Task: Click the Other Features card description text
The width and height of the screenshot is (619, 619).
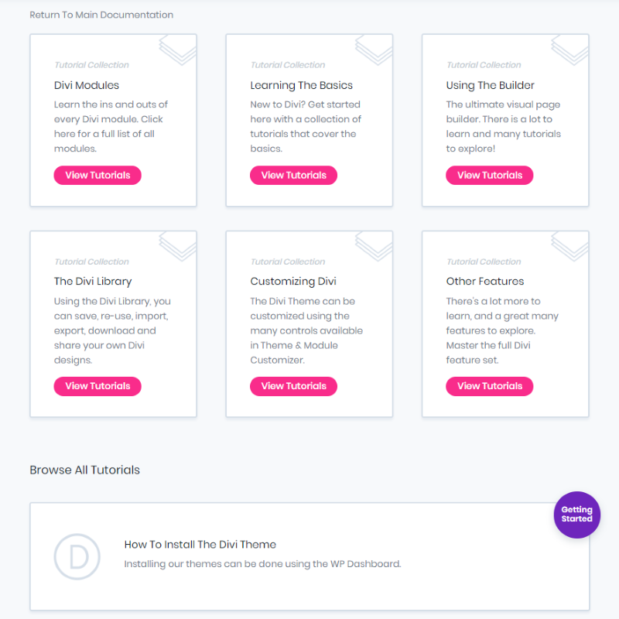Action: pos(502,330)
